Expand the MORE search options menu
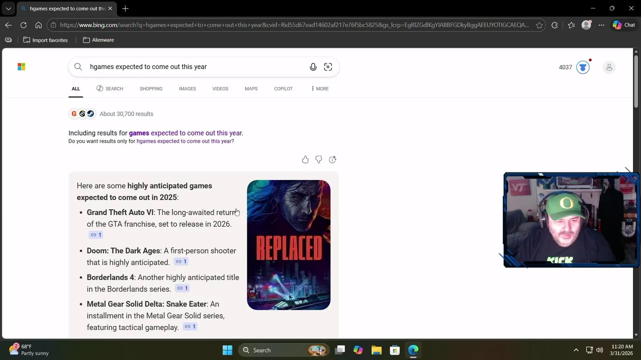 tap(319, 88)
